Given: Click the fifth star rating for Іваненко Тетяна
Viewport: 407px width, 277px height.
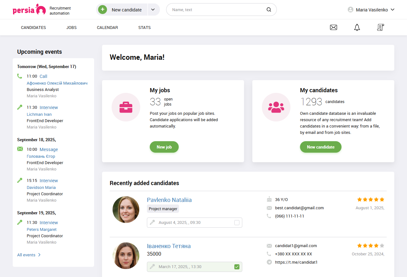Looking at the screenshot, I should point(381,245).
